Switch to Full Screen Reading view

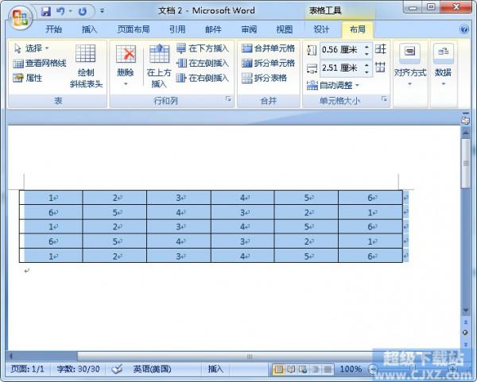291,369
